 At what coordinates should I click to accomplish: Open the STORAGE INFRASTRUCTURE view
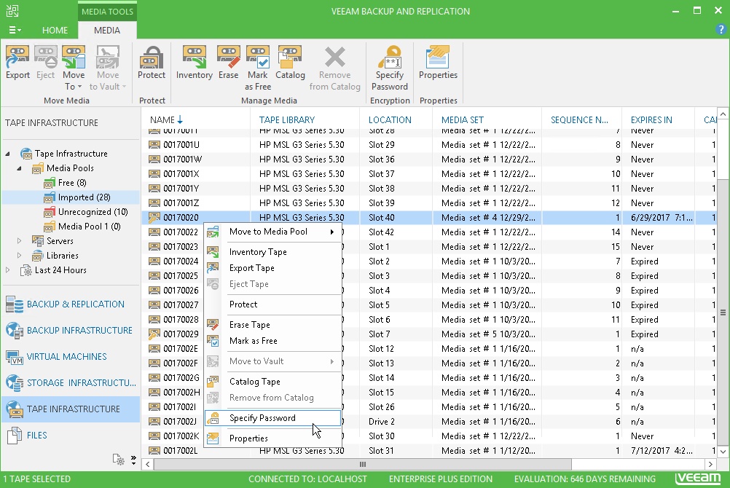click(70, 383)
